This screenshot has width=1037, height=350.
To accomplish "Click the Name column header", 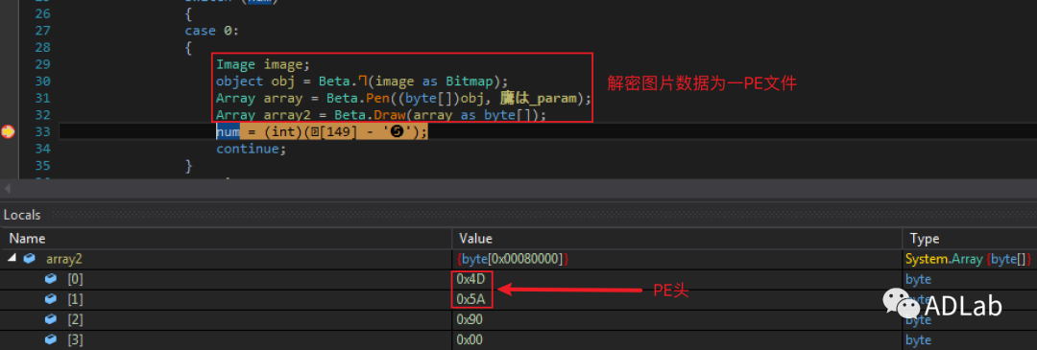I will 27,239.
